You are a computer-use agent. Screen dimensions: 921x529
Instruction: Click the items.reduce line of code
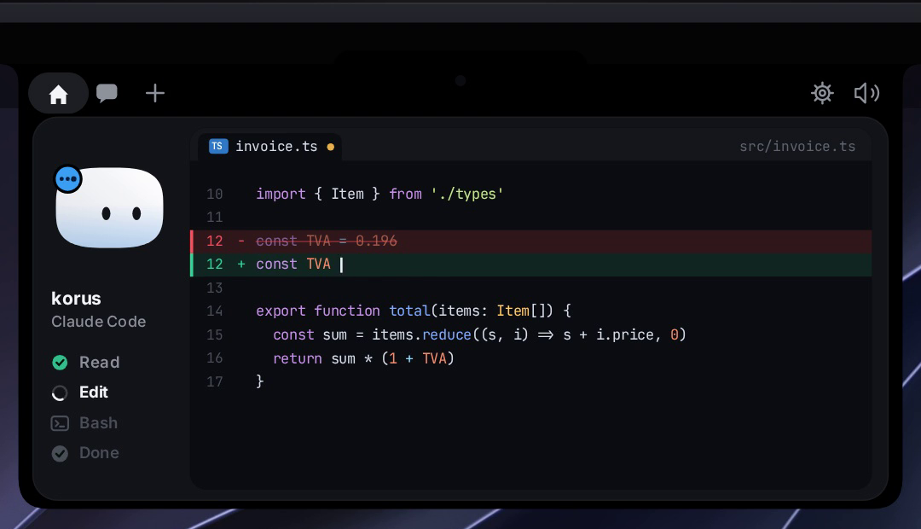click(x=479, y=335)
